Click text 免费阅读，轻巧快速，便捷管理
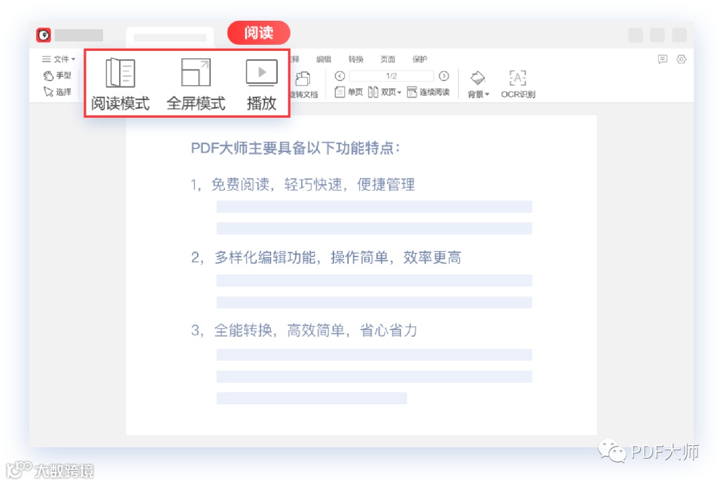Viewport: 723px width, 484px height. pos(313,185)
